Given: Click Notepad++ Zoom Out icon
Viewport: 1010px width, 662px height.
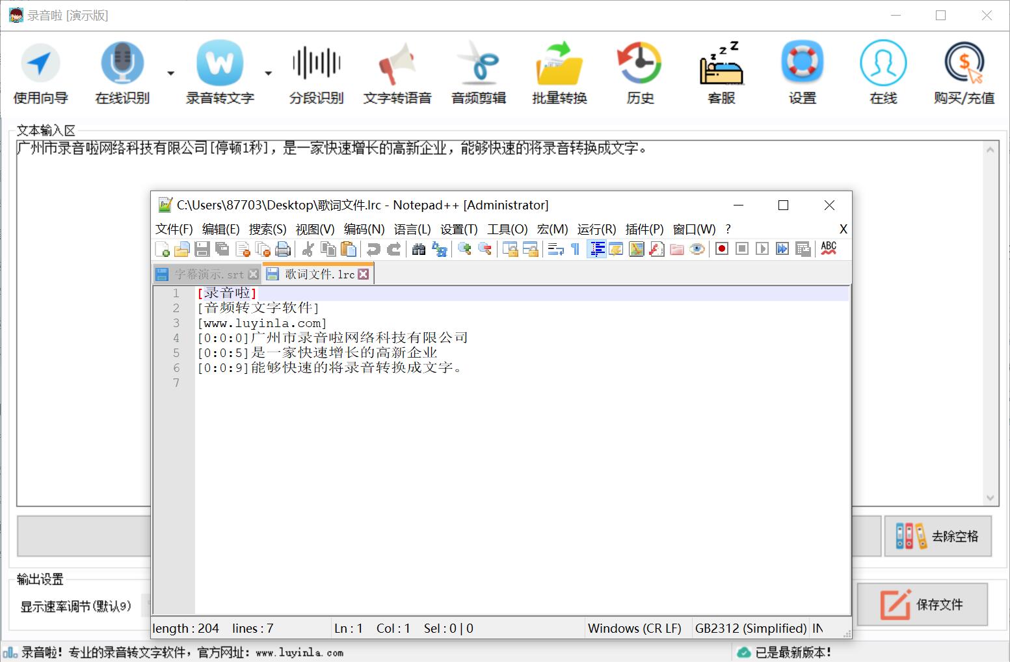Looking at the screenshot, I should (x=485, y=249).
